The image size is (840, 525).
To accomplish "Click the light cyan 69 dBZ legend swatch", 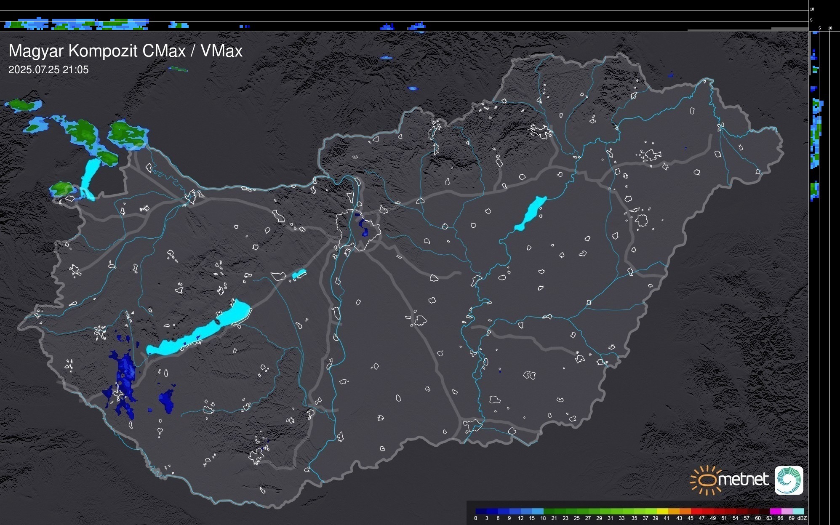I will 798,511.
